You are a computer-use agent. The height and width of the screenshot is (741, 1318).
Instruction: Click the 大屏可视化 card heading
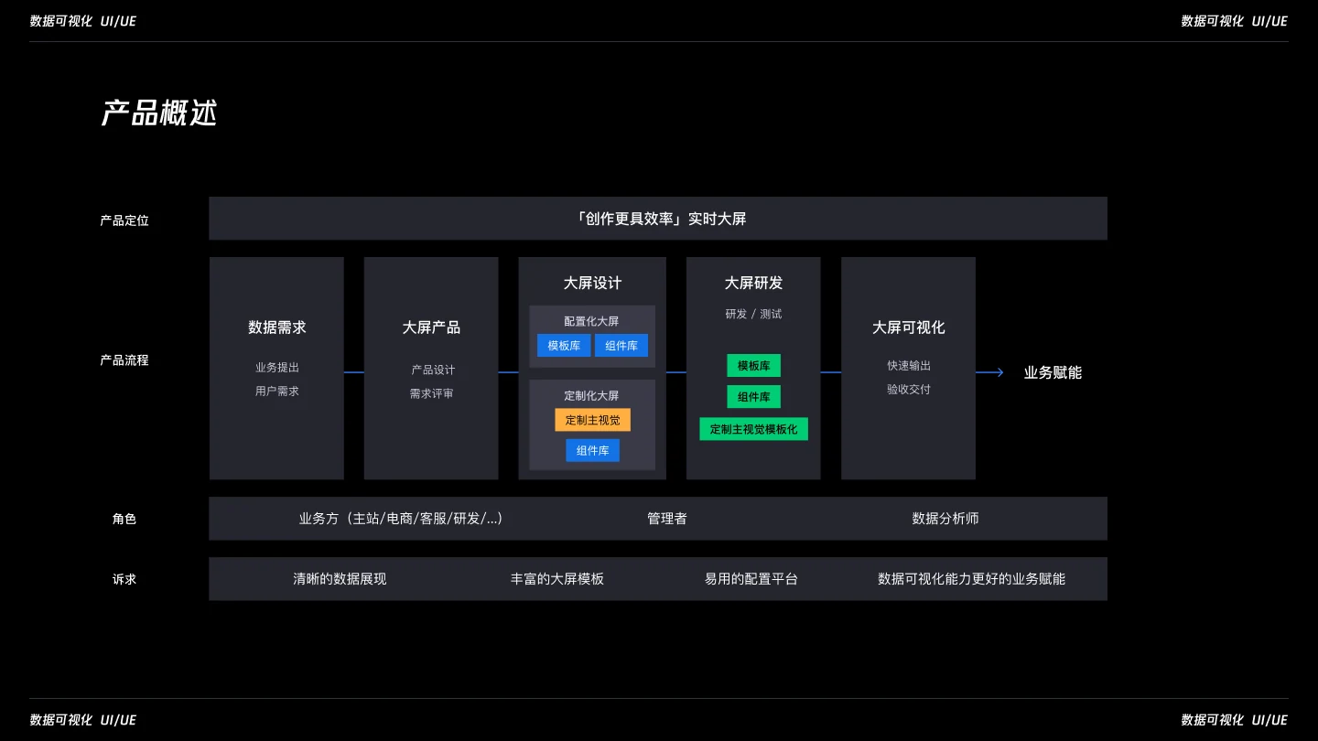coord(908,328)
